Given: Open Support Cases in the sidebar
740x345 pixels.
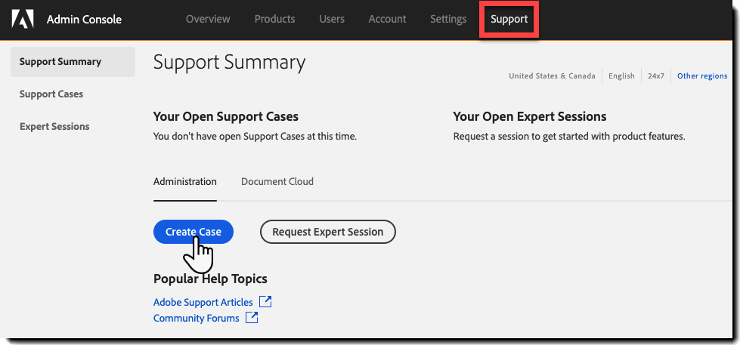Looking at the screenshot, I should coord(51,94).
